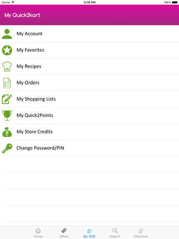The height and width of the screenshot is (239, 179).
Task: View My Orders entry
Action: pos(89,83)
